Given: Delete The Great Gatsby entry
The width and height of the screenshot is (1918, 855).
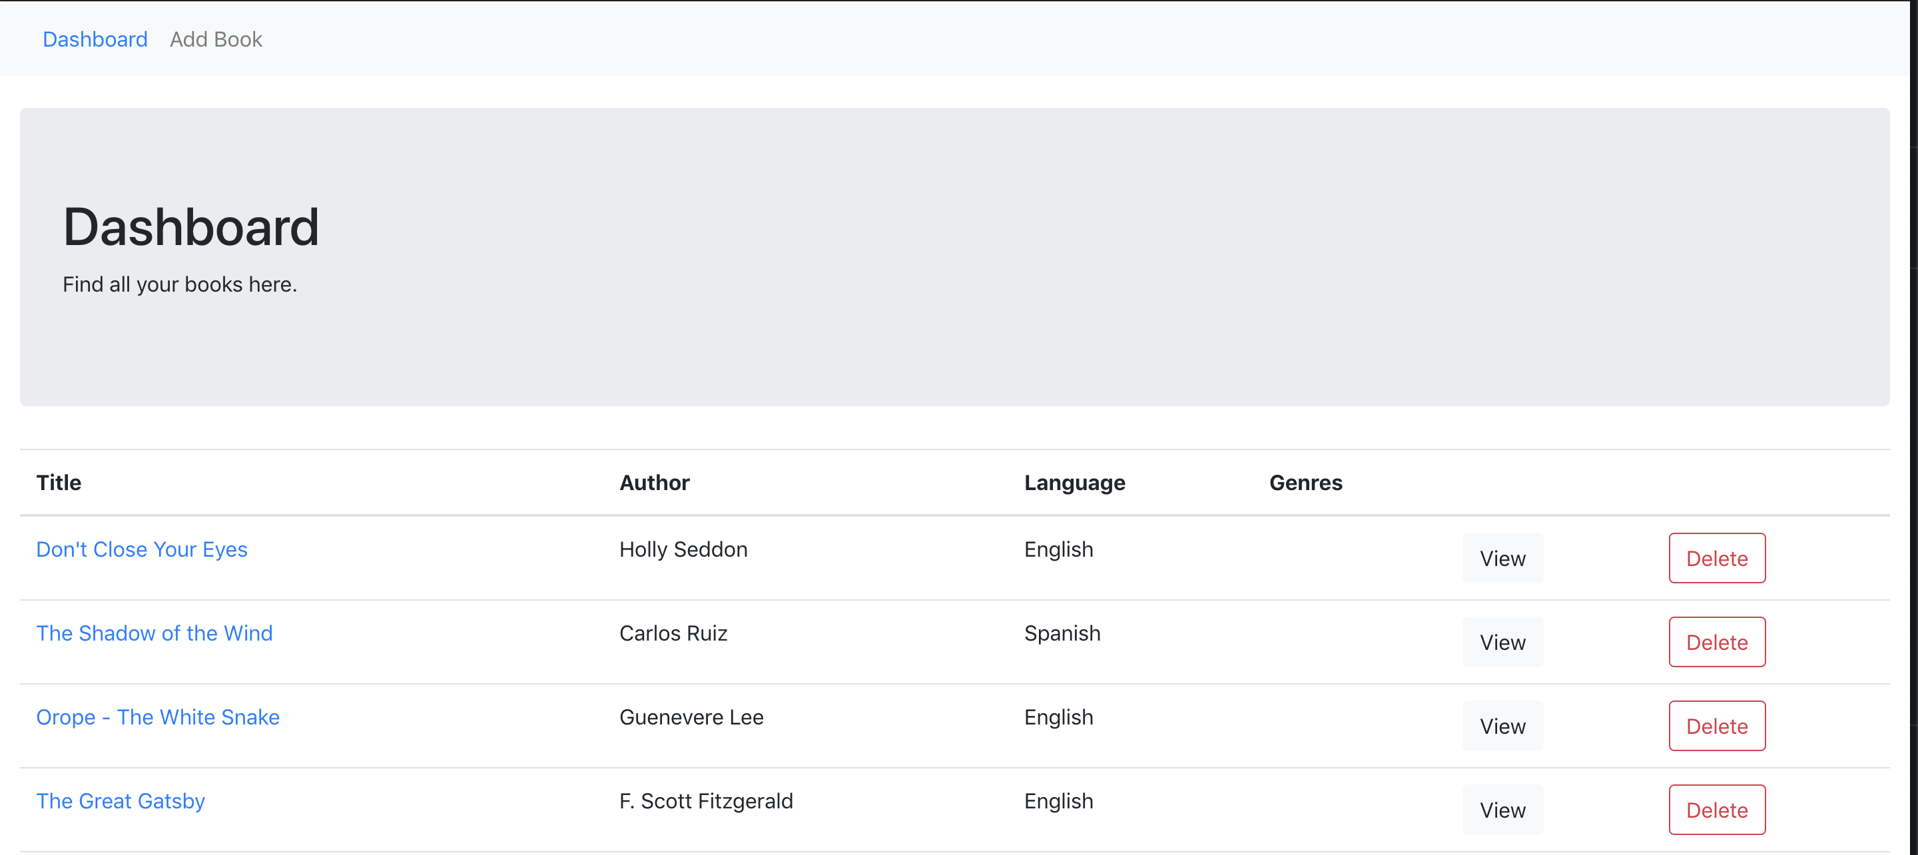Looking at the screenshot, I should (1716, 810).
